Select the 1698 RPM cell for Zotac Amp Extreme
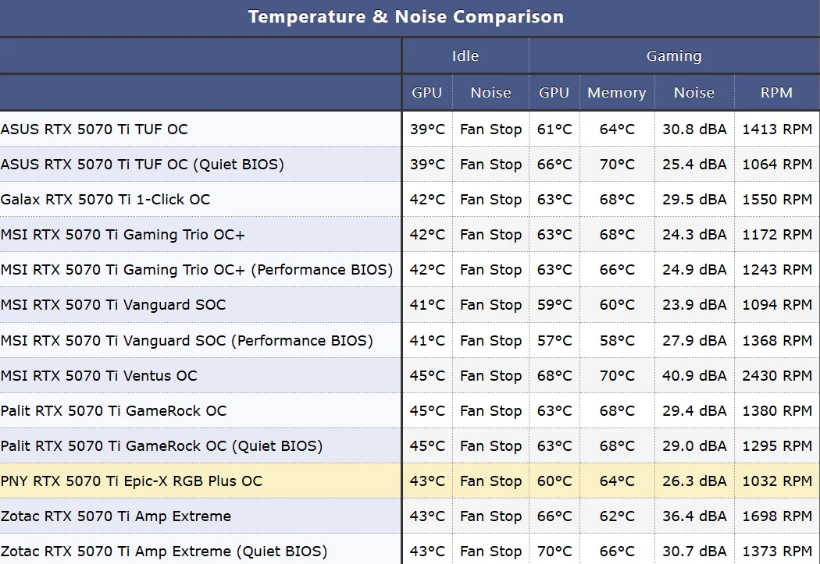The width and height of the screenshot is (820, 564). point(777,516)
